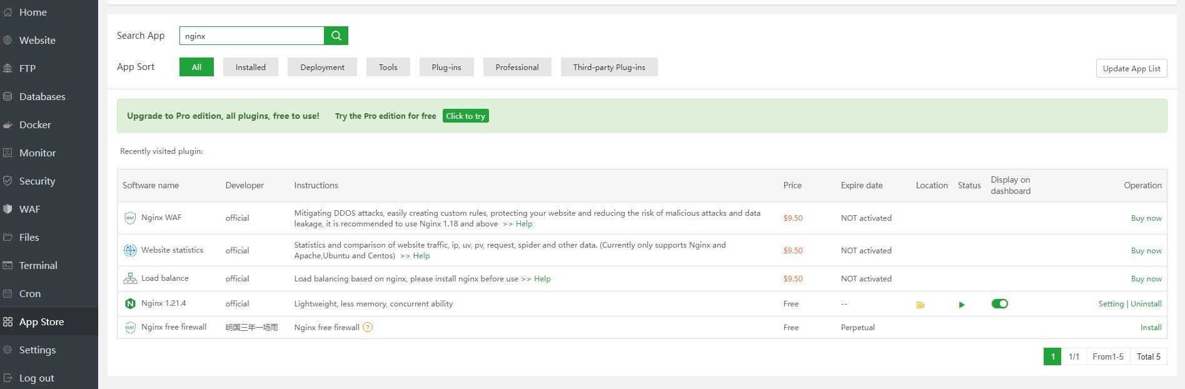Install the Nginx free firewall plugin
This screenshot has width=1185, height=389.
coord(1151,328)
